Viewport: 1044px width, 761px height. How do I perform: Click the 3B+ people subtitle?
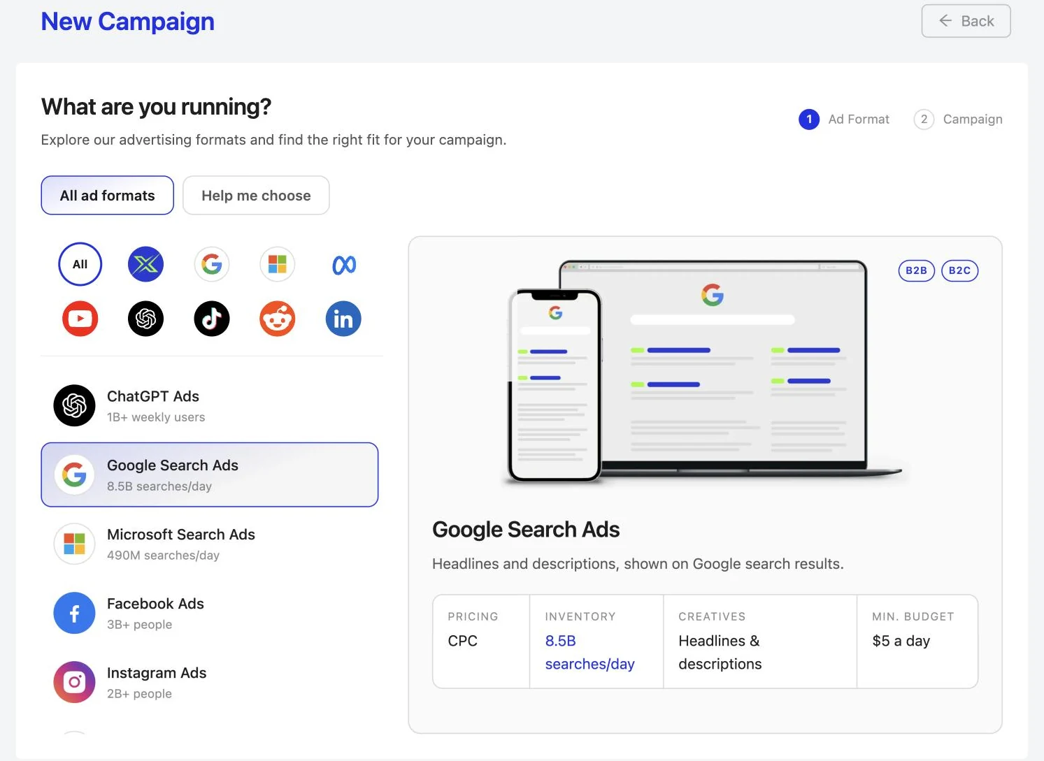click(139, 625)
